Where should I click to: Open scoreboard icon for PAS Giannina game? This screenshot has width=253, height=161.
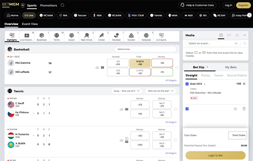pyautogui.click(x=102, y=68)
